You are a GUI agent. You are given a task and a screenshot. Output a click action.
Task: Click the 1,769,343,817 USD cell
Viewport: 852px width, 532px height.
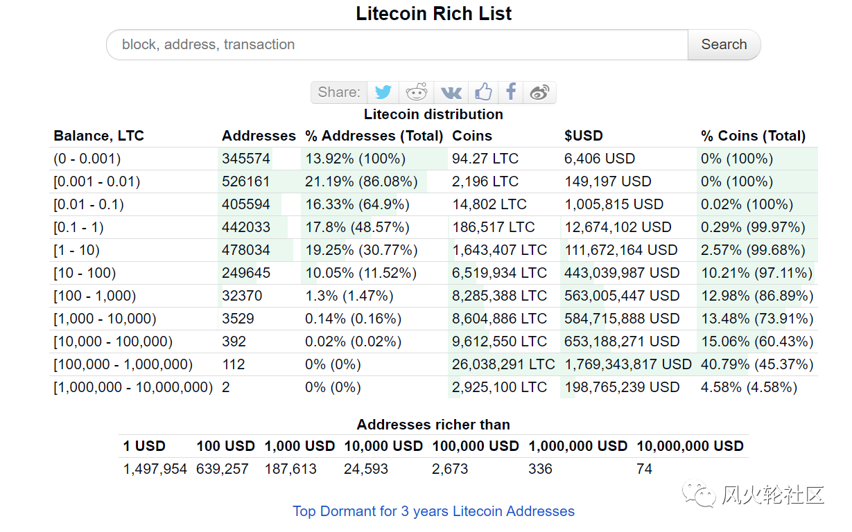pyautogui.click(x=628, y=364)
